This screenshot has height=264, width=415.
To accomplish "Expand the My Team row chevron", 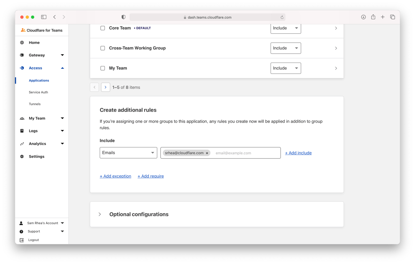I will click(336, 68).
